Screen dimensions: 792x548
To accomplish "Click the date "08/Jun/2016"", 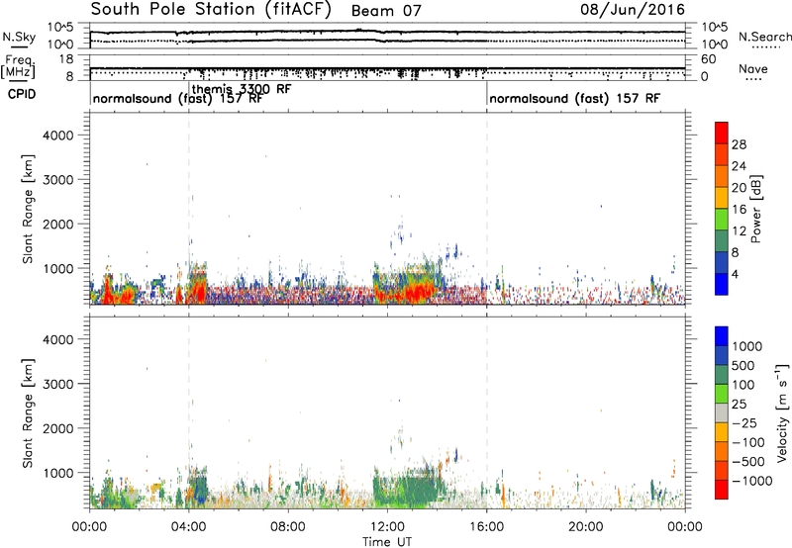I will (x=633, y=10).
